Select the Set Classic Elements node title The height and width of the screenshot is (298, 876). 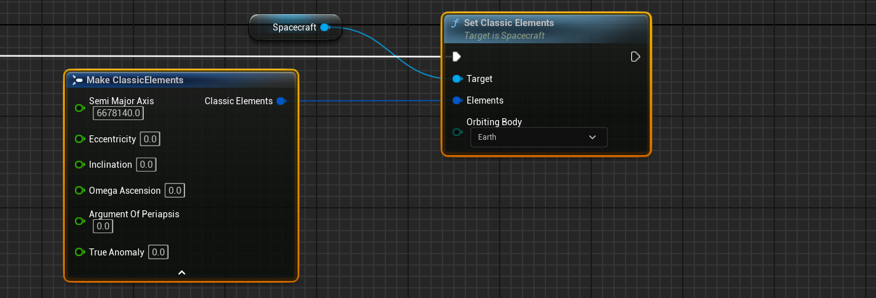(x=509, y=23)
